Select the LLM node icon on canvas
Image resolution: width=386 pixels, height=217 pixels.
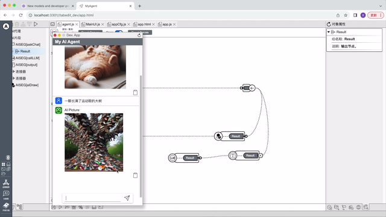[x=172, y=158]
